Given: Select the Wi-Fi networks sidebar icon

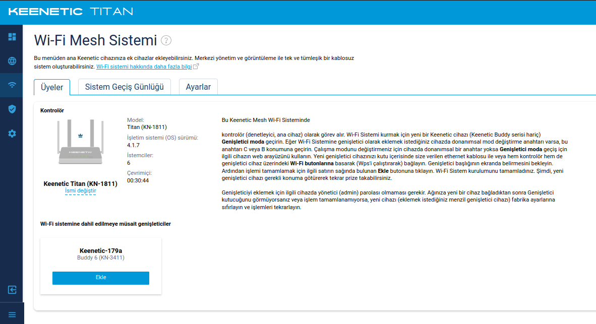Looking at the screenshot, I should click(12, 85).
